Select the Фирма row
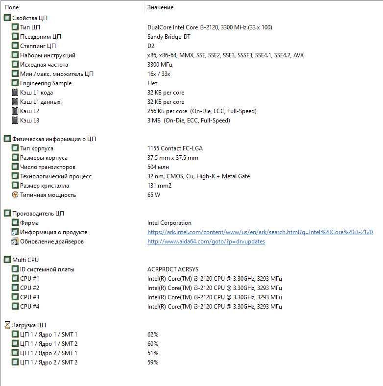 tap(191, 223)
